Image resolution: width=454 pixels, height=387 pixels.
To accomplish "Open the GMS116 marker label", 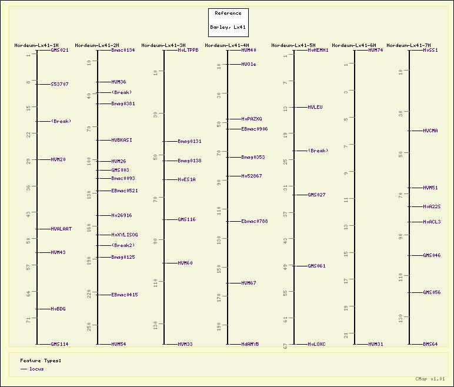I will (186, 220).
